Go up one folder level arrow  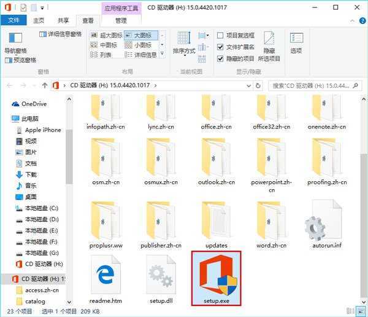click(x=45, y=85)
